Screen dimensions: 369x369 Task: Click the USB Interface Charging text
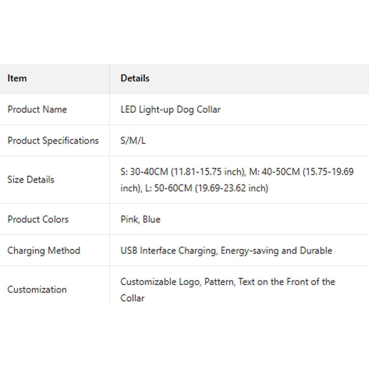point(169,251)
